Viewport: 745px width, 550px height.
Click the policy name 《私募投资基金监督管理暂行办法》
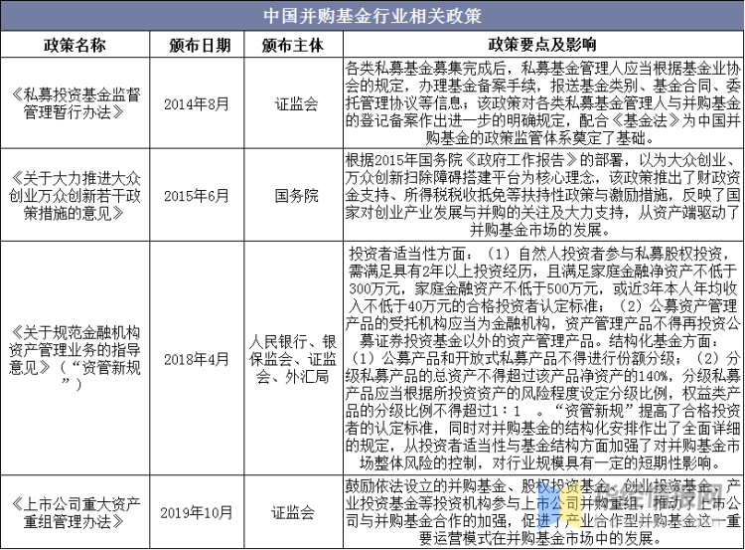pos(75,103)
